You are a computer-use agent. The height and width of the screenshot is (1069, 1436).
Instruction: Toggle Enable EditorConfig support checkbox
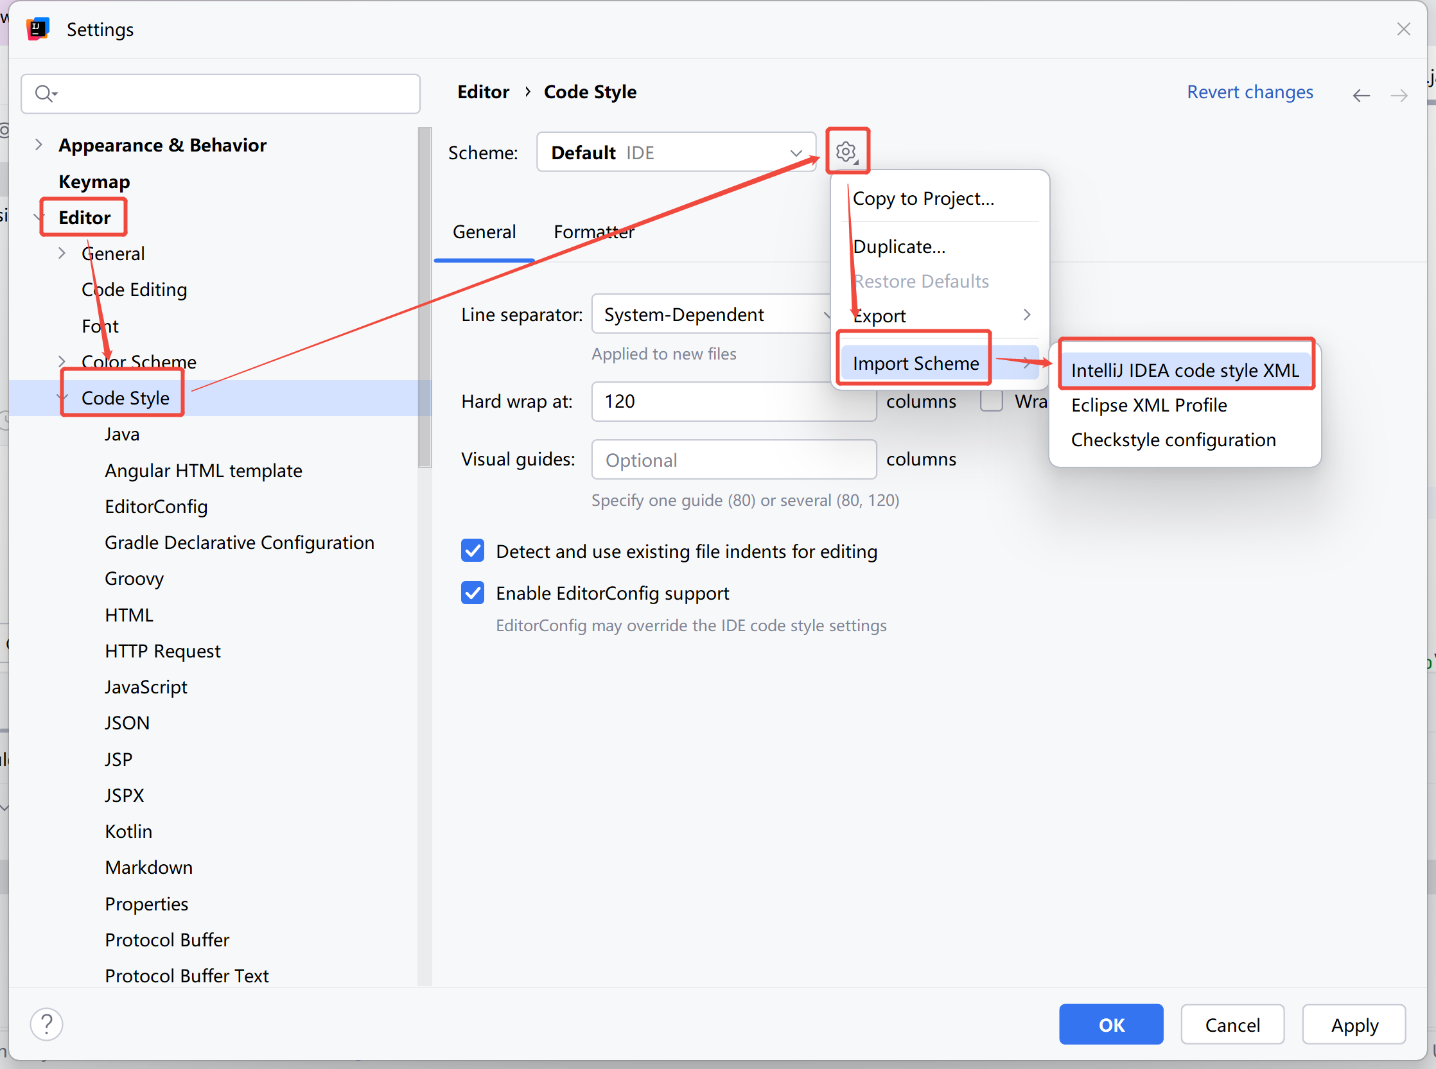point(473,593)
